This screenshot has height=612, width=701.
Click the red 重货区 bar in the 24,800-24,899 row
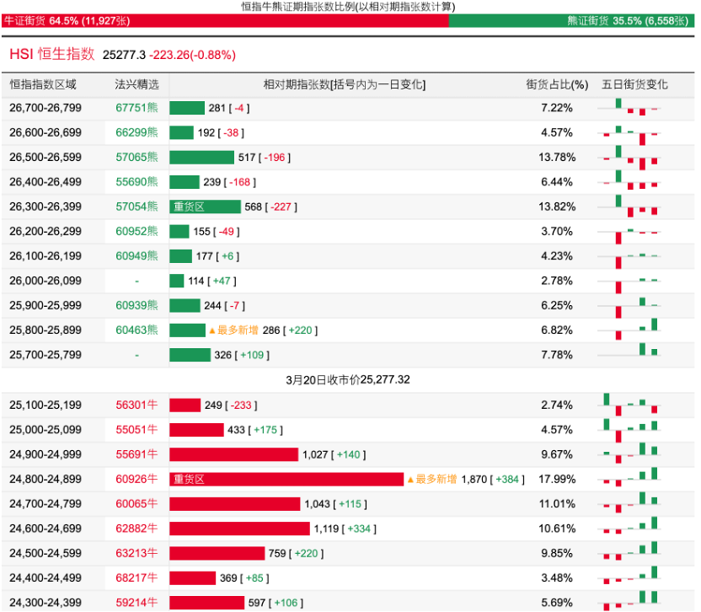point(286,479)
